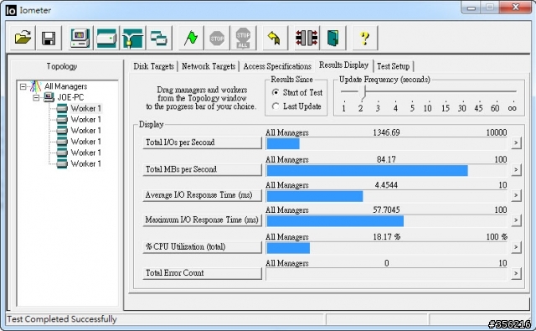Click the Total I/Os per Second progress bar
The height and width of the screenshot is (331, 536).
387,143
